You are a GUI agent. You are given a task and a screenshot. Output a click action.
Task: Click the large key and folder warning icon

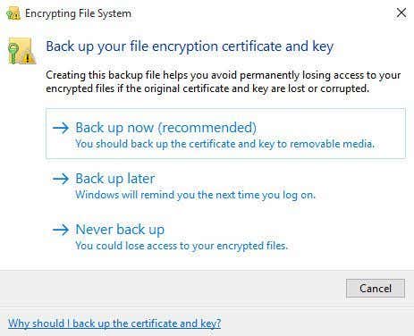click(x=22, y=51)
